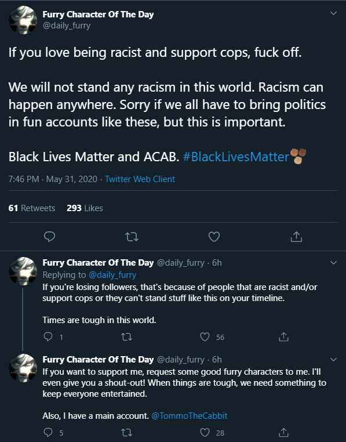This screenshot has width=346, height=442.
Task: View the list of 293 Likes
Action: [x=85, y=208]
